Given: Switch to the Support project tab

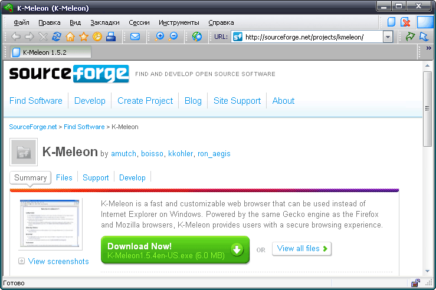Looking at the screenshot, I should [96, 177].
